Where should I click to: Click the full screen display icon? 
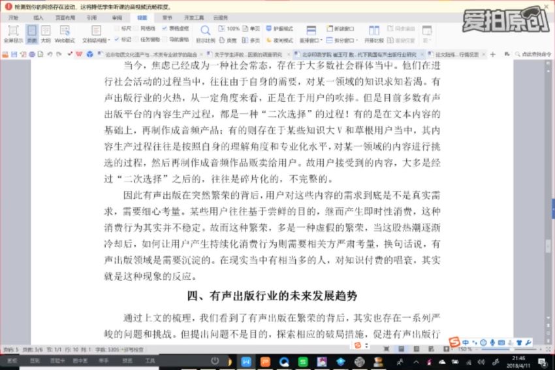click(x=13, y=33)
